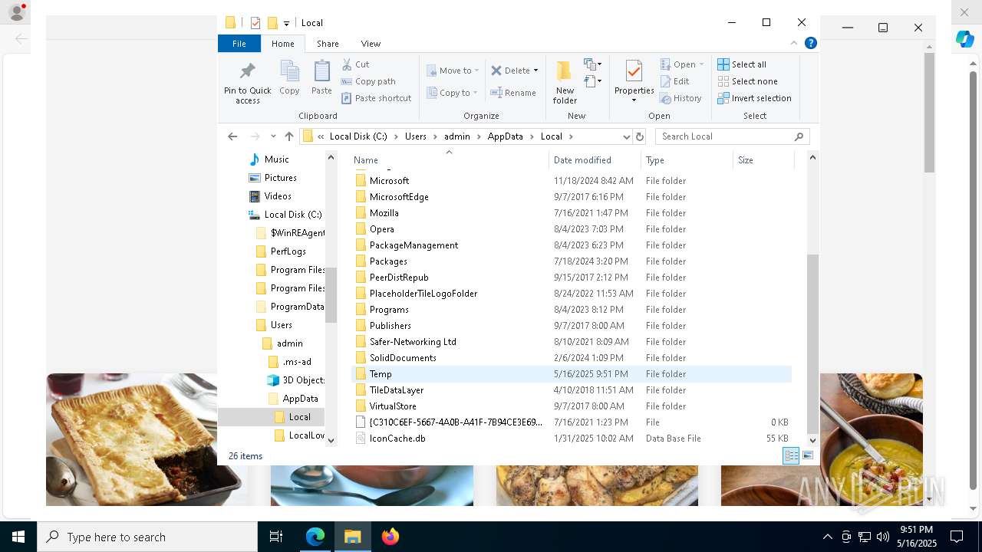
Task: Open Firefox from taskbar
Action: pos(390,537)
